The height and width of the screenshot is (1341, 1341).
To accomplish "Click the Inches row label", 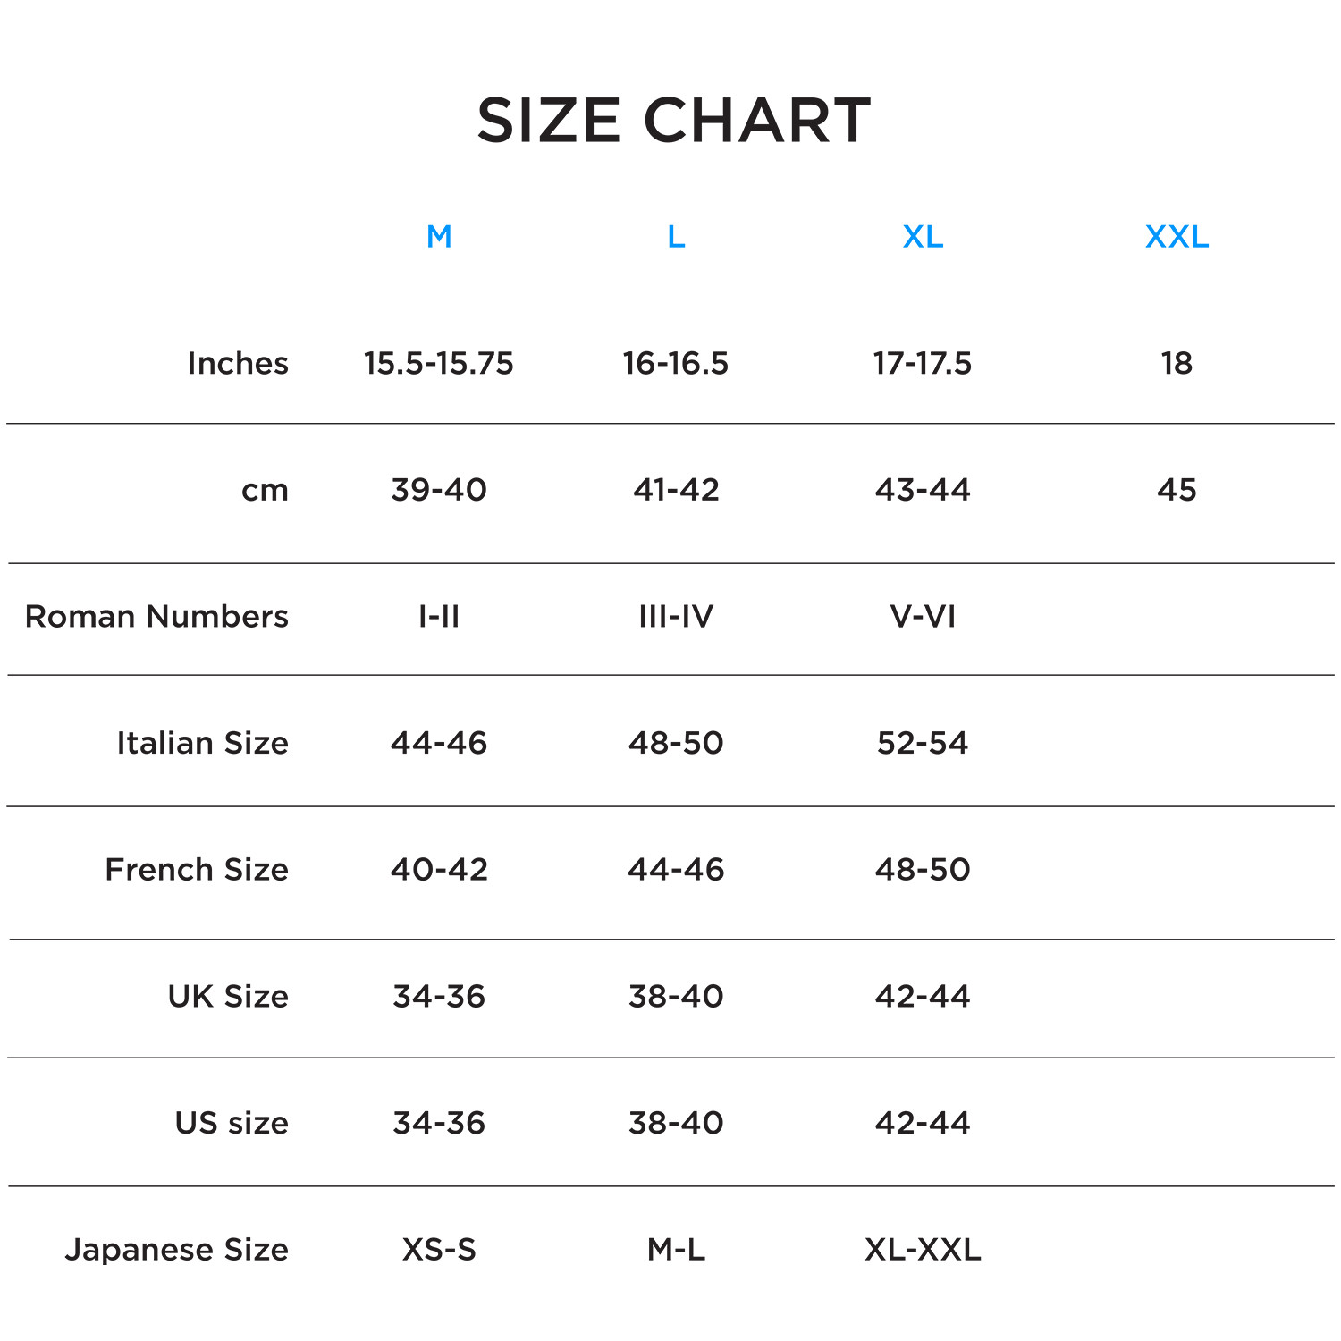I will [x=238, y=363].
